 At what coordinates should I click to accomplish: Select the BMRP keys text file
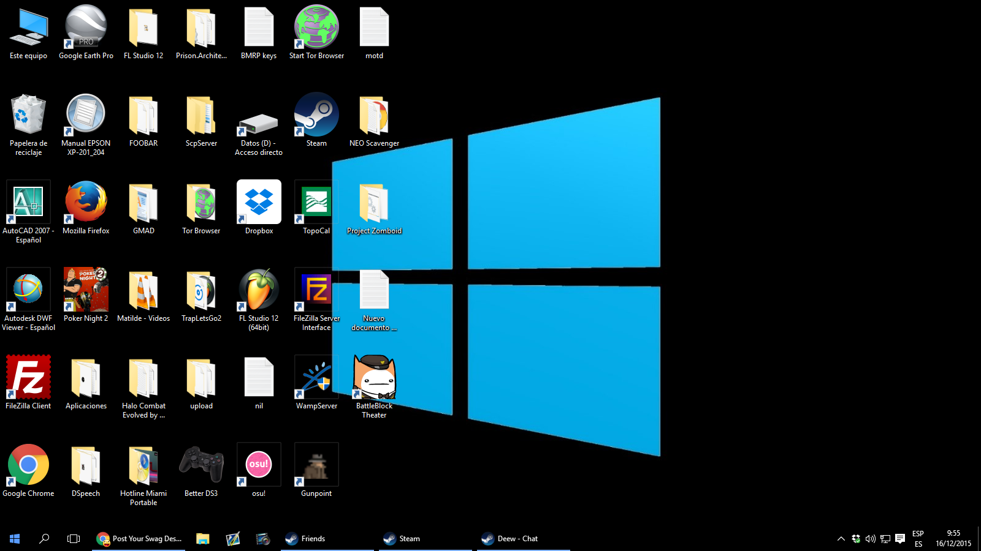click(259, 33)
